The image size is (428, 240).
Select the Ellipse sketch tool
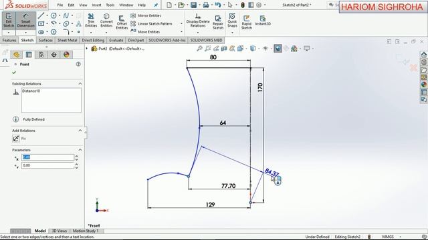66,24
